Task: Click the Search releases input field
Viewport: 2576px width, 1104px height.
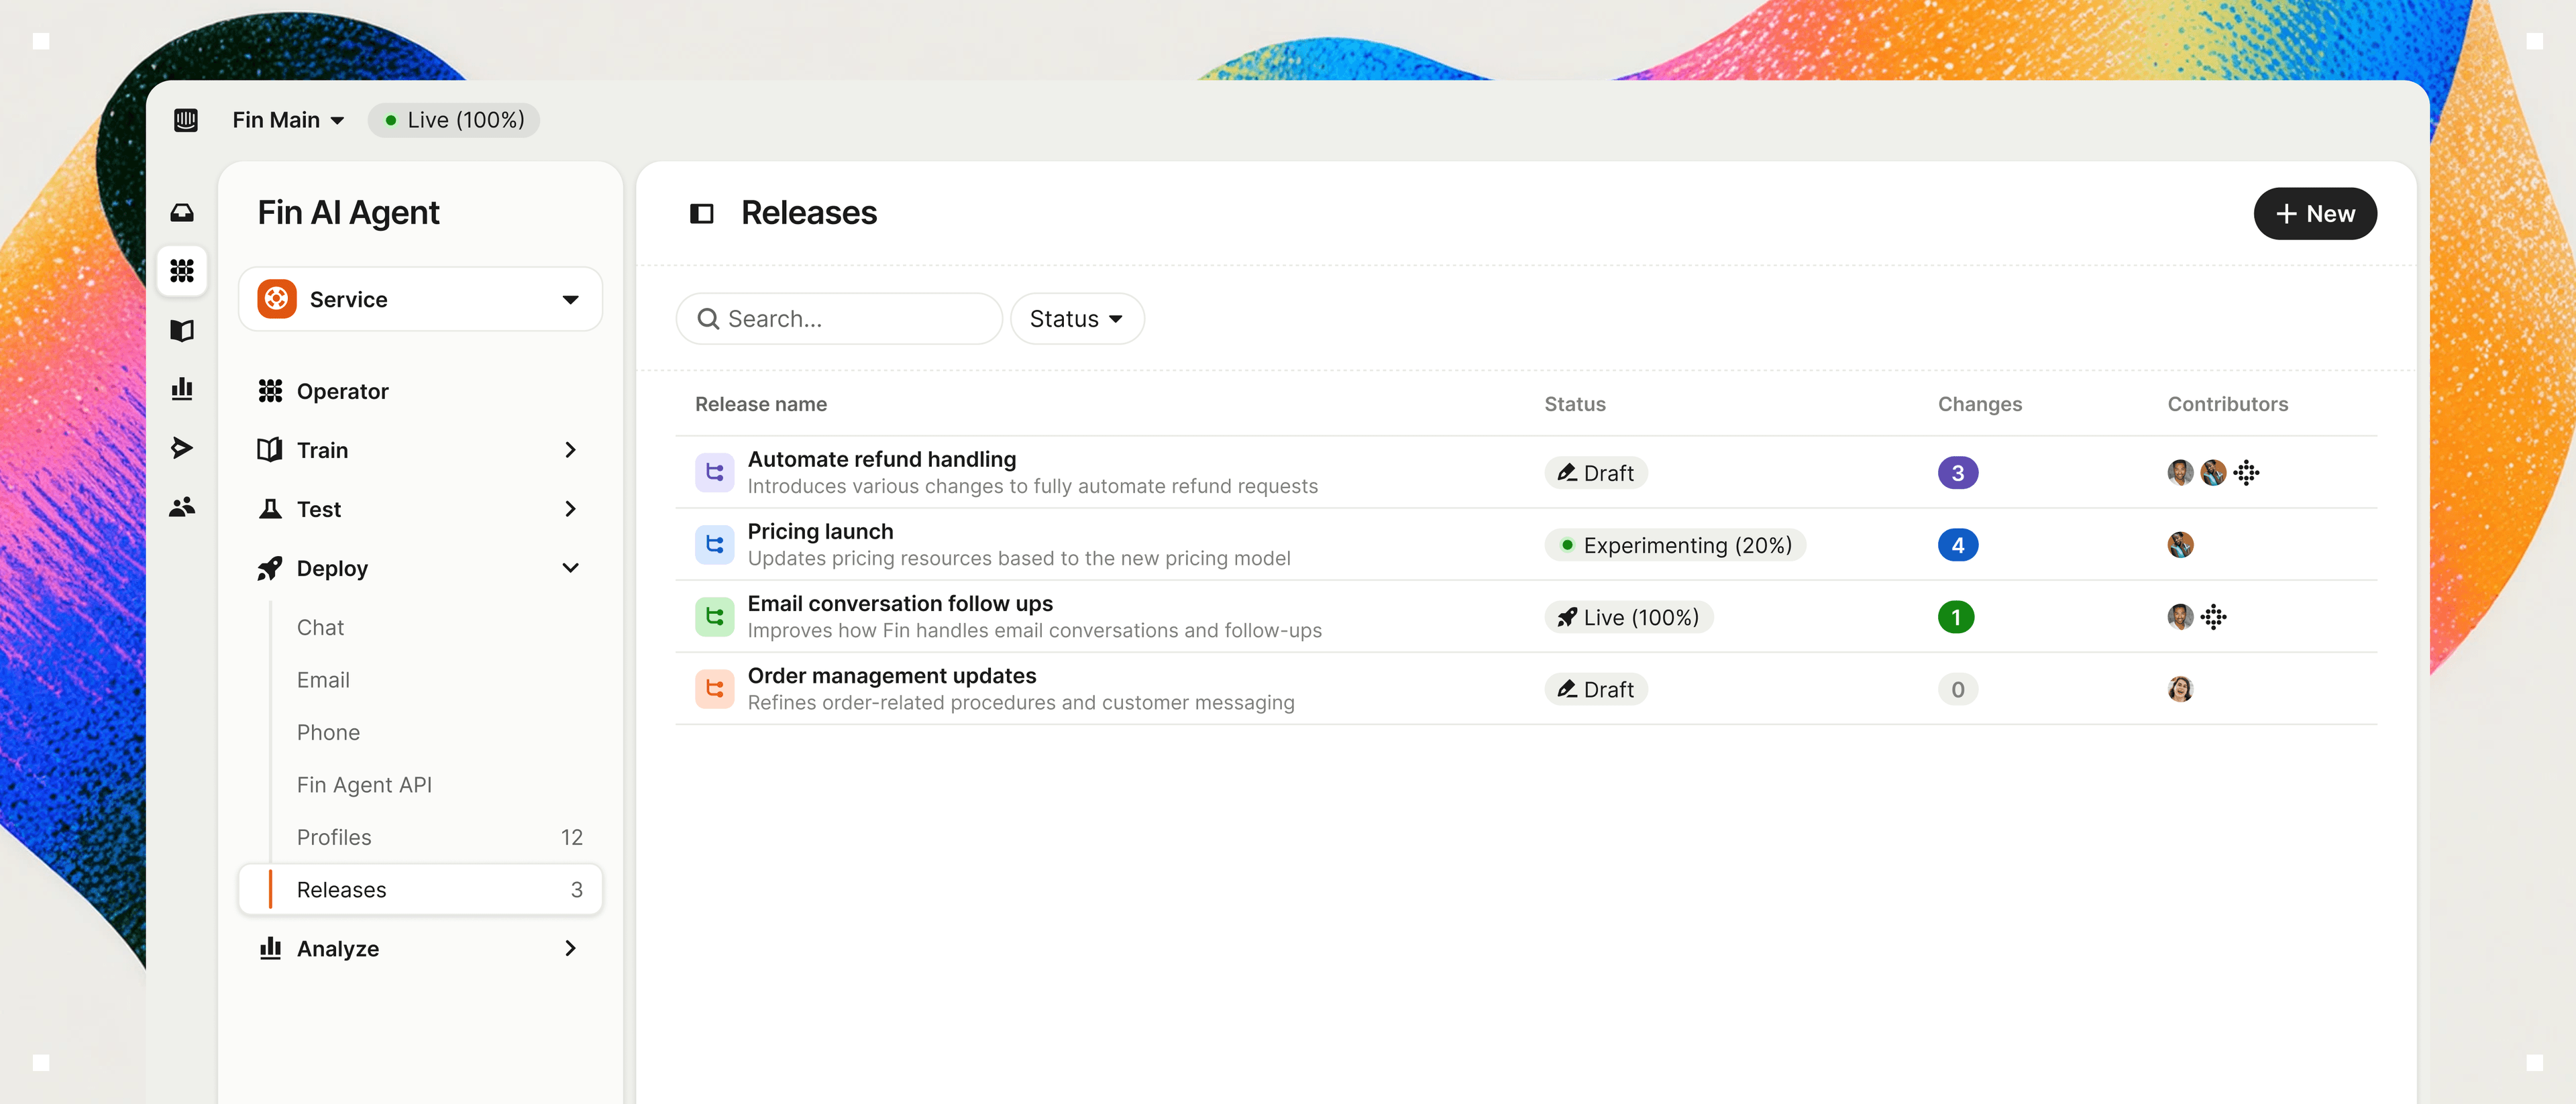Action: coord(839,319)
